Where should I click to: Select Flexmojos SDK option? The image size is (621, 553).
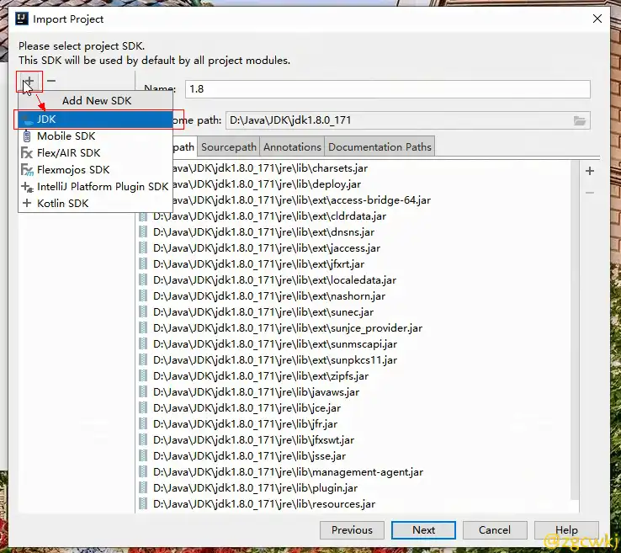(94, 169)
